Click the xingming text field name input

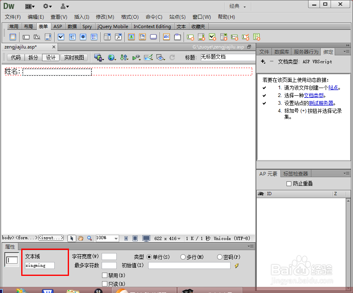click(40, 266)
